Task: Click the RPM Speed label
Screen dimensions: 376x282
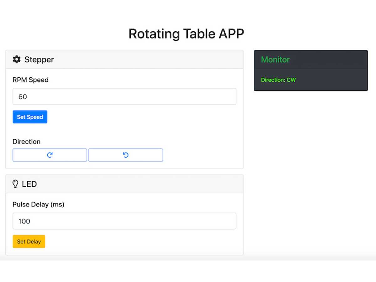Action: click(x=30, y=80)
